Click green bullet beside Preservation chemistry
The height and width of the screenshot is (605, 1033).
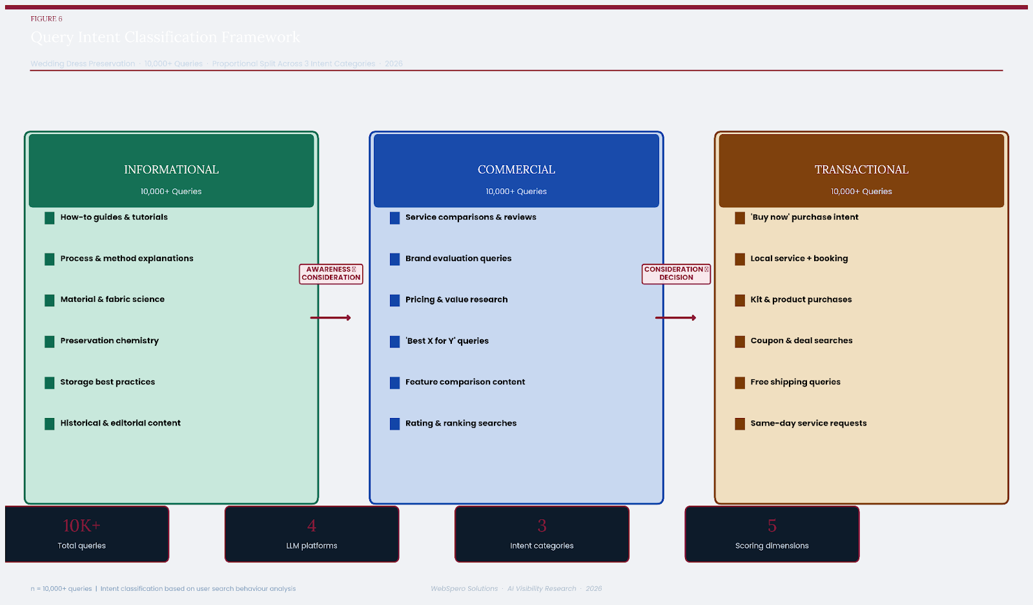tap(50, 342)
